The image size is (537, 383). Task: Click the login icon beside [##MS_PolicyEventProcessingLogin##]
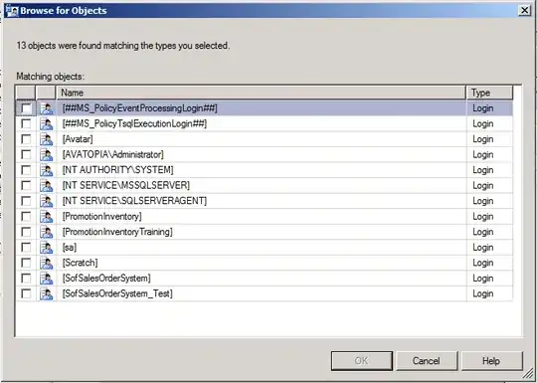[46, 108]
